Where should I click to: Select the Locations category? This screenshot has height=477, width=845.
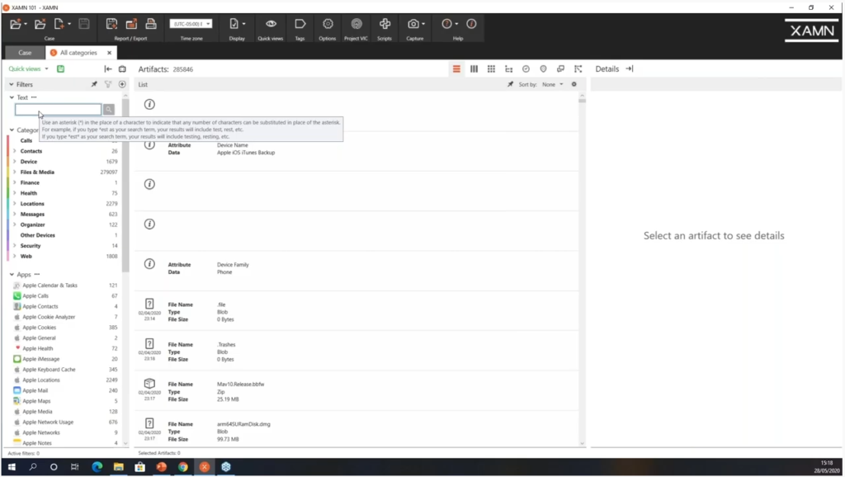pos(32,204)
